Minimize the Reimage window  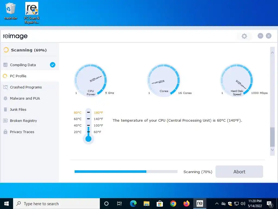click(x=260, y=36)
